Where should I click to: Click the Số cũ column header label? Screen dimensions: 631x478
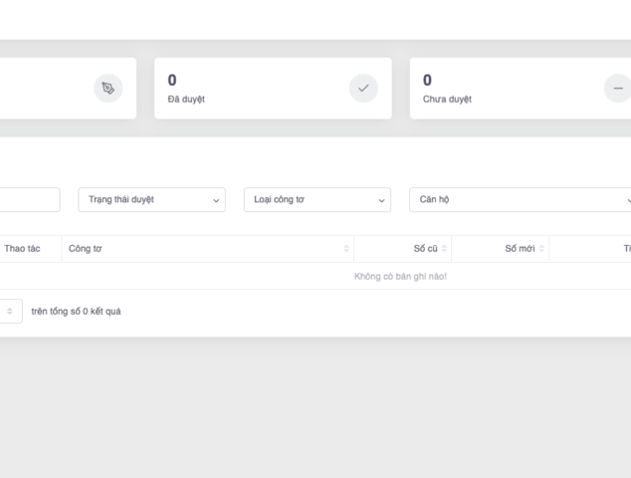[425, 249]
